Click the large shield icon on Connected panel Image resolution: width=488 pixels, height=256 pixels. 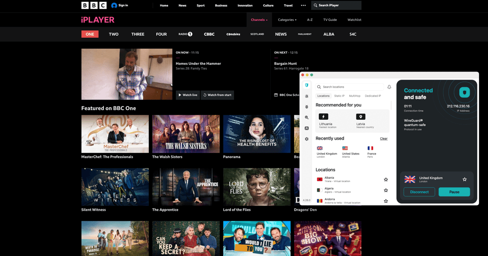(464, 92)
